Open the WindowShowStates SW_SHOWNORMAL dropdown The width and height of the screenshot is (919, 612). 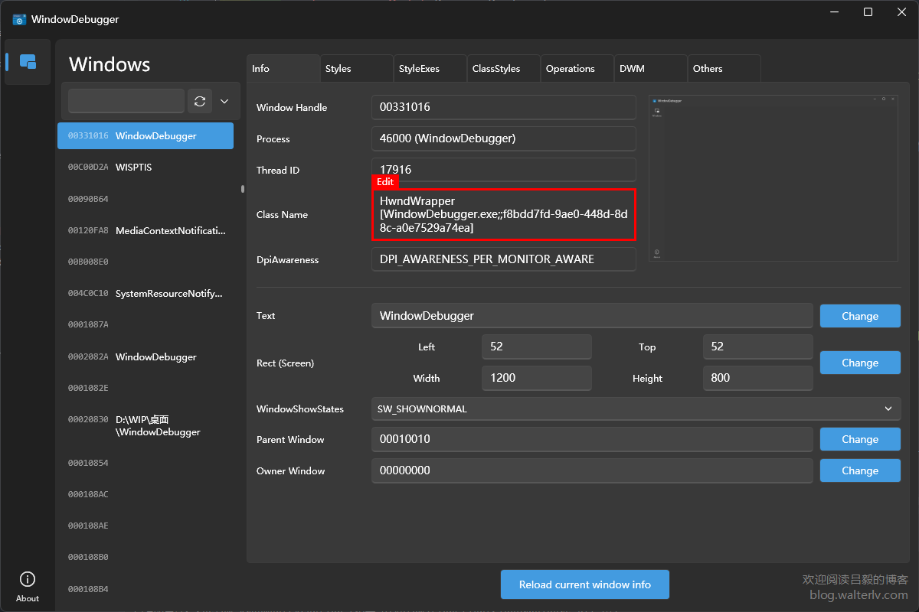pyautogui.click(x=636, y=409)
